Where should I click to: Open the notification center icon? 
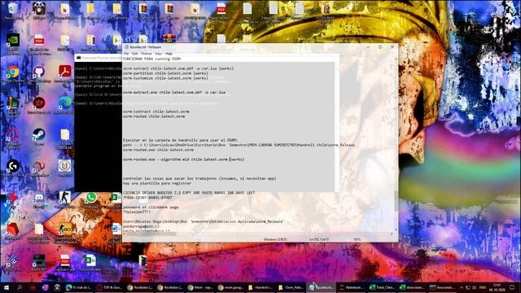click(x=513, y=287)
